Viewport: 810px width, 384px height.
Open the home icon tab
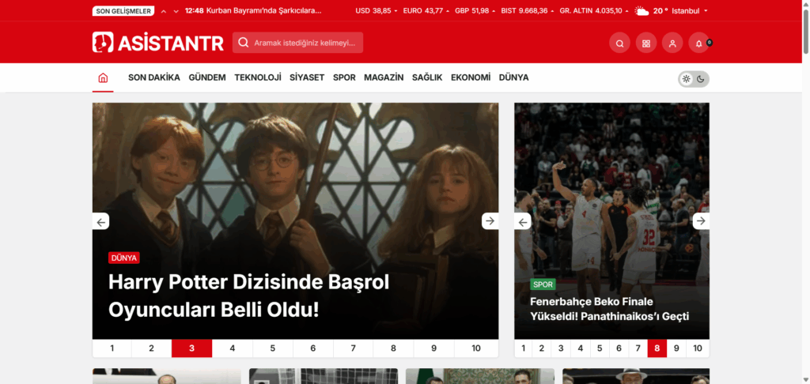(x=103, y=78)
